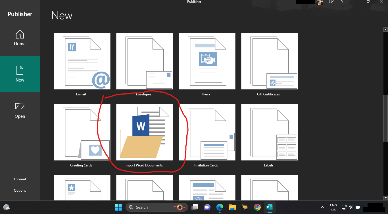Open Account settings in the sidebar
The image size is (388, 214).
click(20, 179)
